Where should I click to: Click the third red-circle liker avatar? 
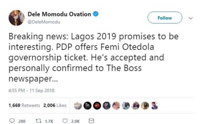click(x=97, y=106)
